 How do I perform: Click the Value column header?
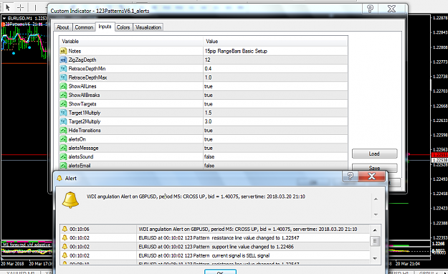(275, 41)
